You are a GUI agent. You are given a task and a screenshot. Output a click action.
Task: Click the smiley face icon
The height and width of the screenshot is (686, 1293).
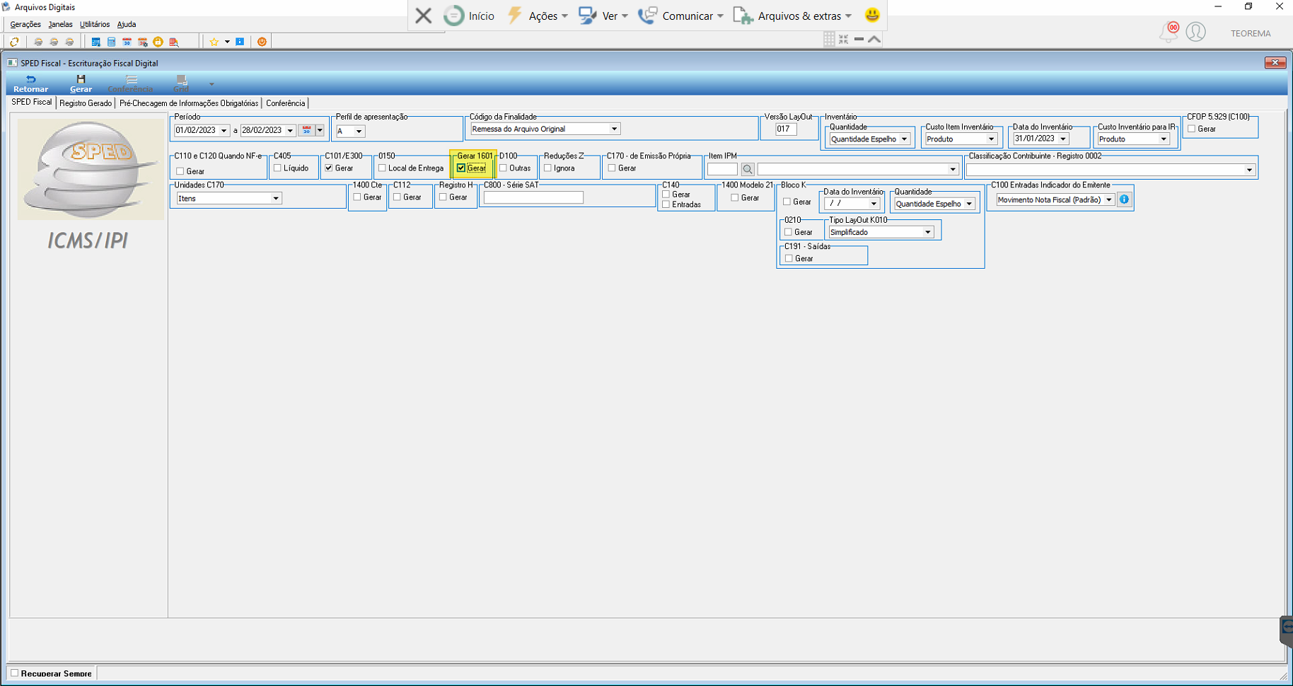pos(872,15)
